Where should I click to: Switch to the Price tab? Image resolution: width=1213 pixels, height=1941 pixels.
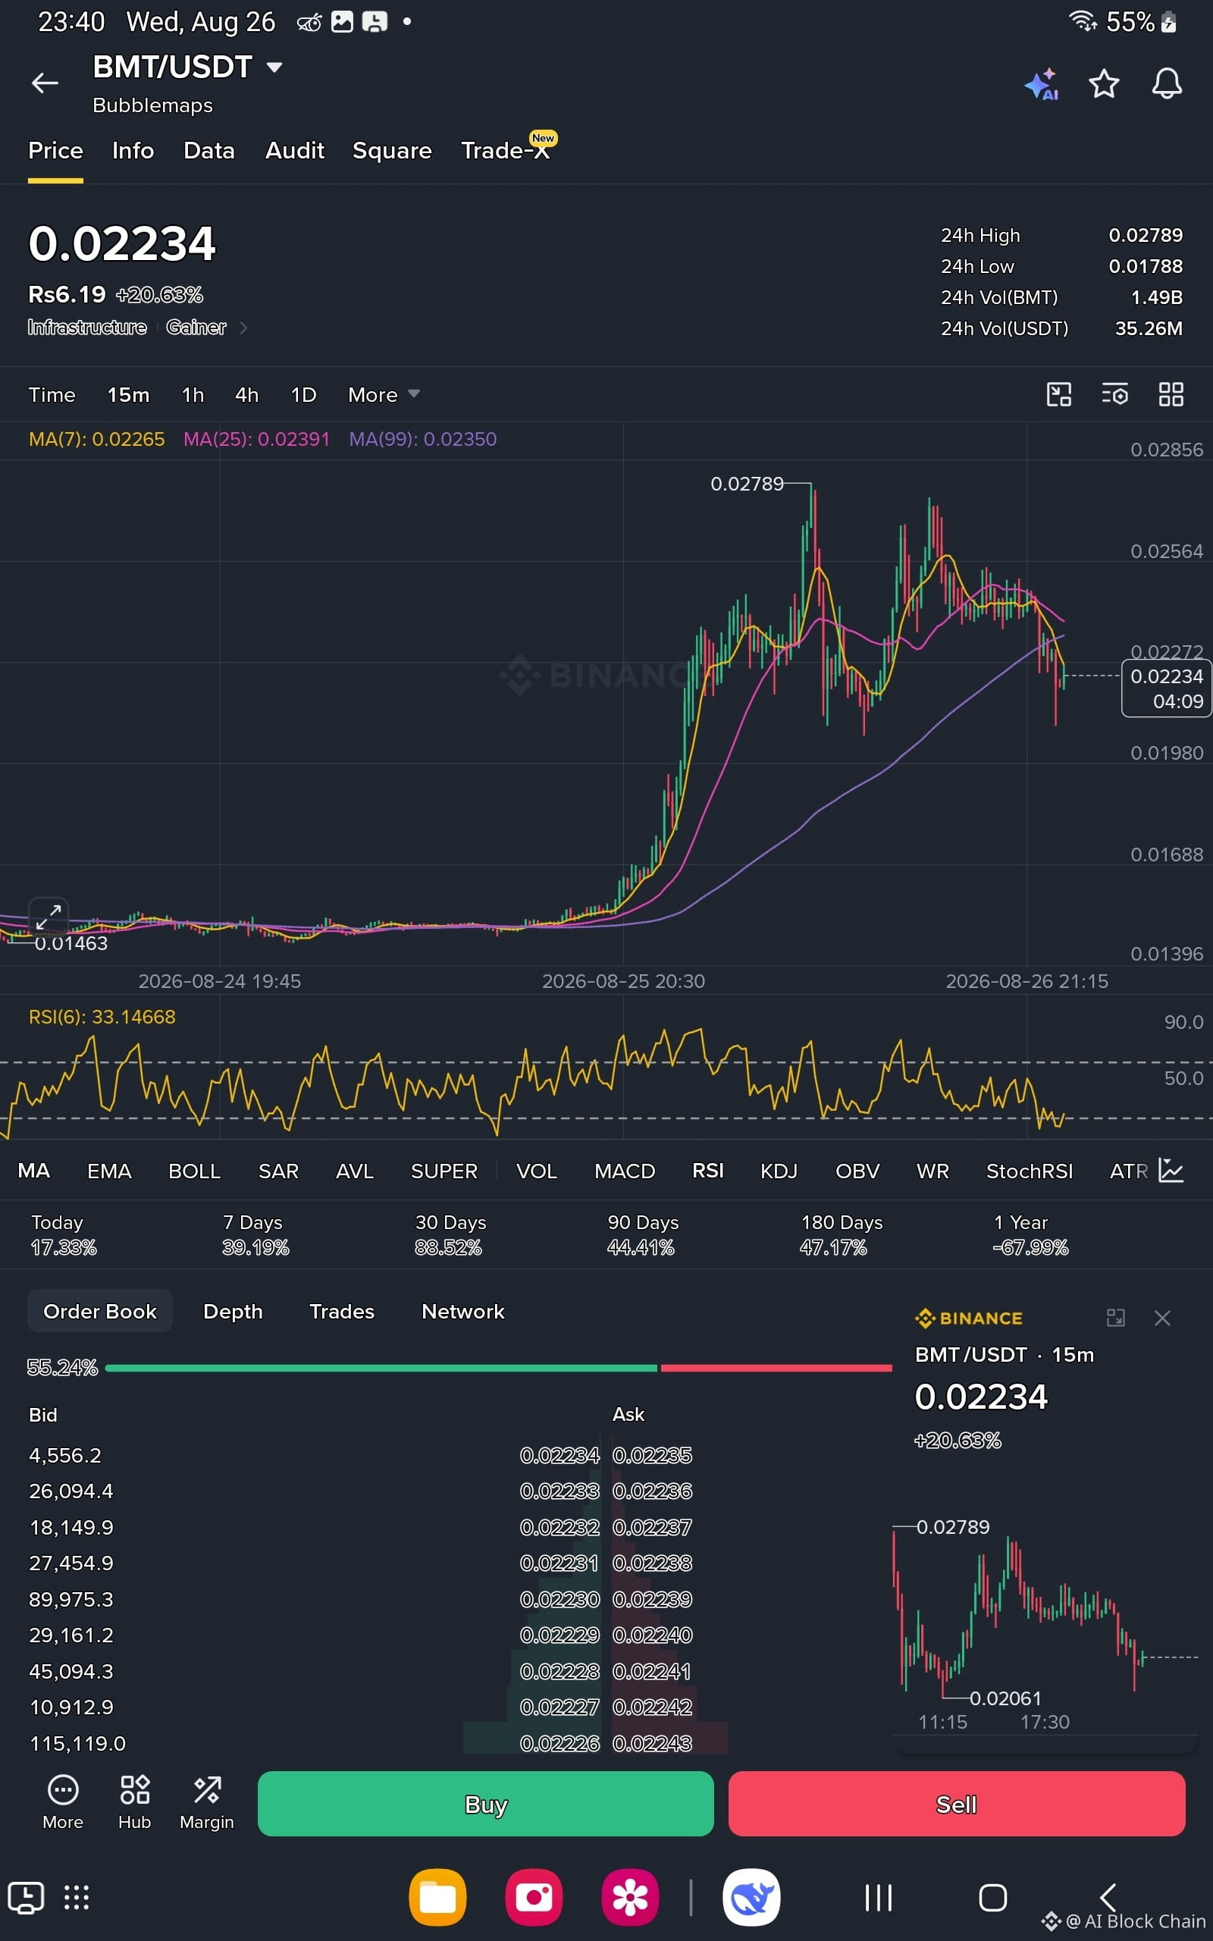coord(55,151)
